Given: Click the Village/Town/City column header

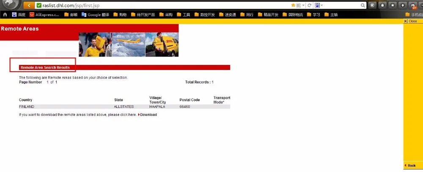Looking at the screenshot, I should coord(158,100).
